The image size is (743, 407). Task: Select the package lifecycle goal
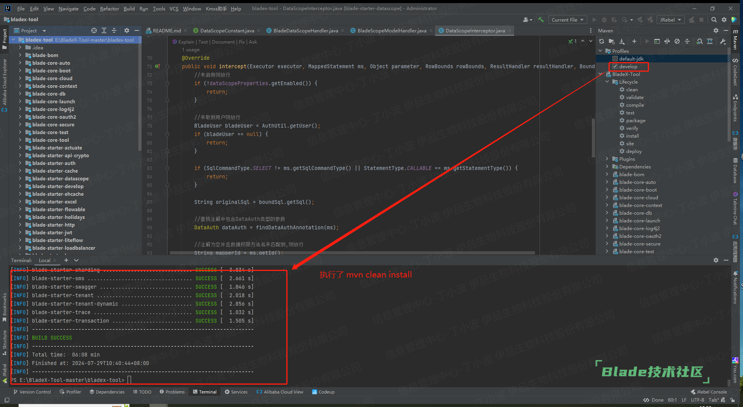(635, 120)
